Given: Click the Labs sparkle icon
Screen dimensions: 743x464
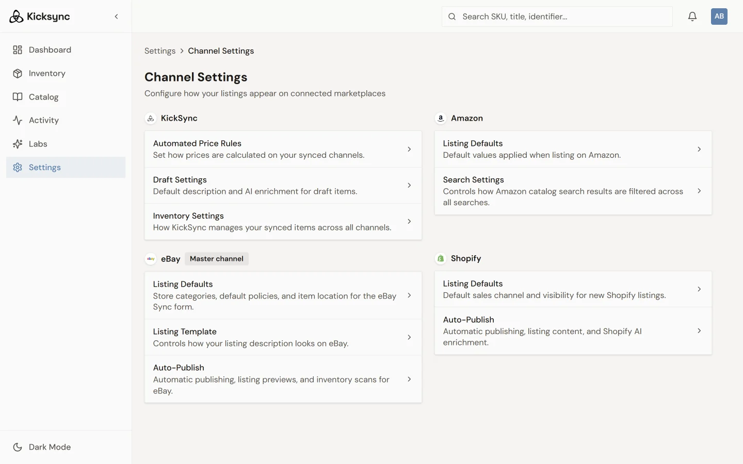Looking at the screenshot, I should [x=18, y=144].
